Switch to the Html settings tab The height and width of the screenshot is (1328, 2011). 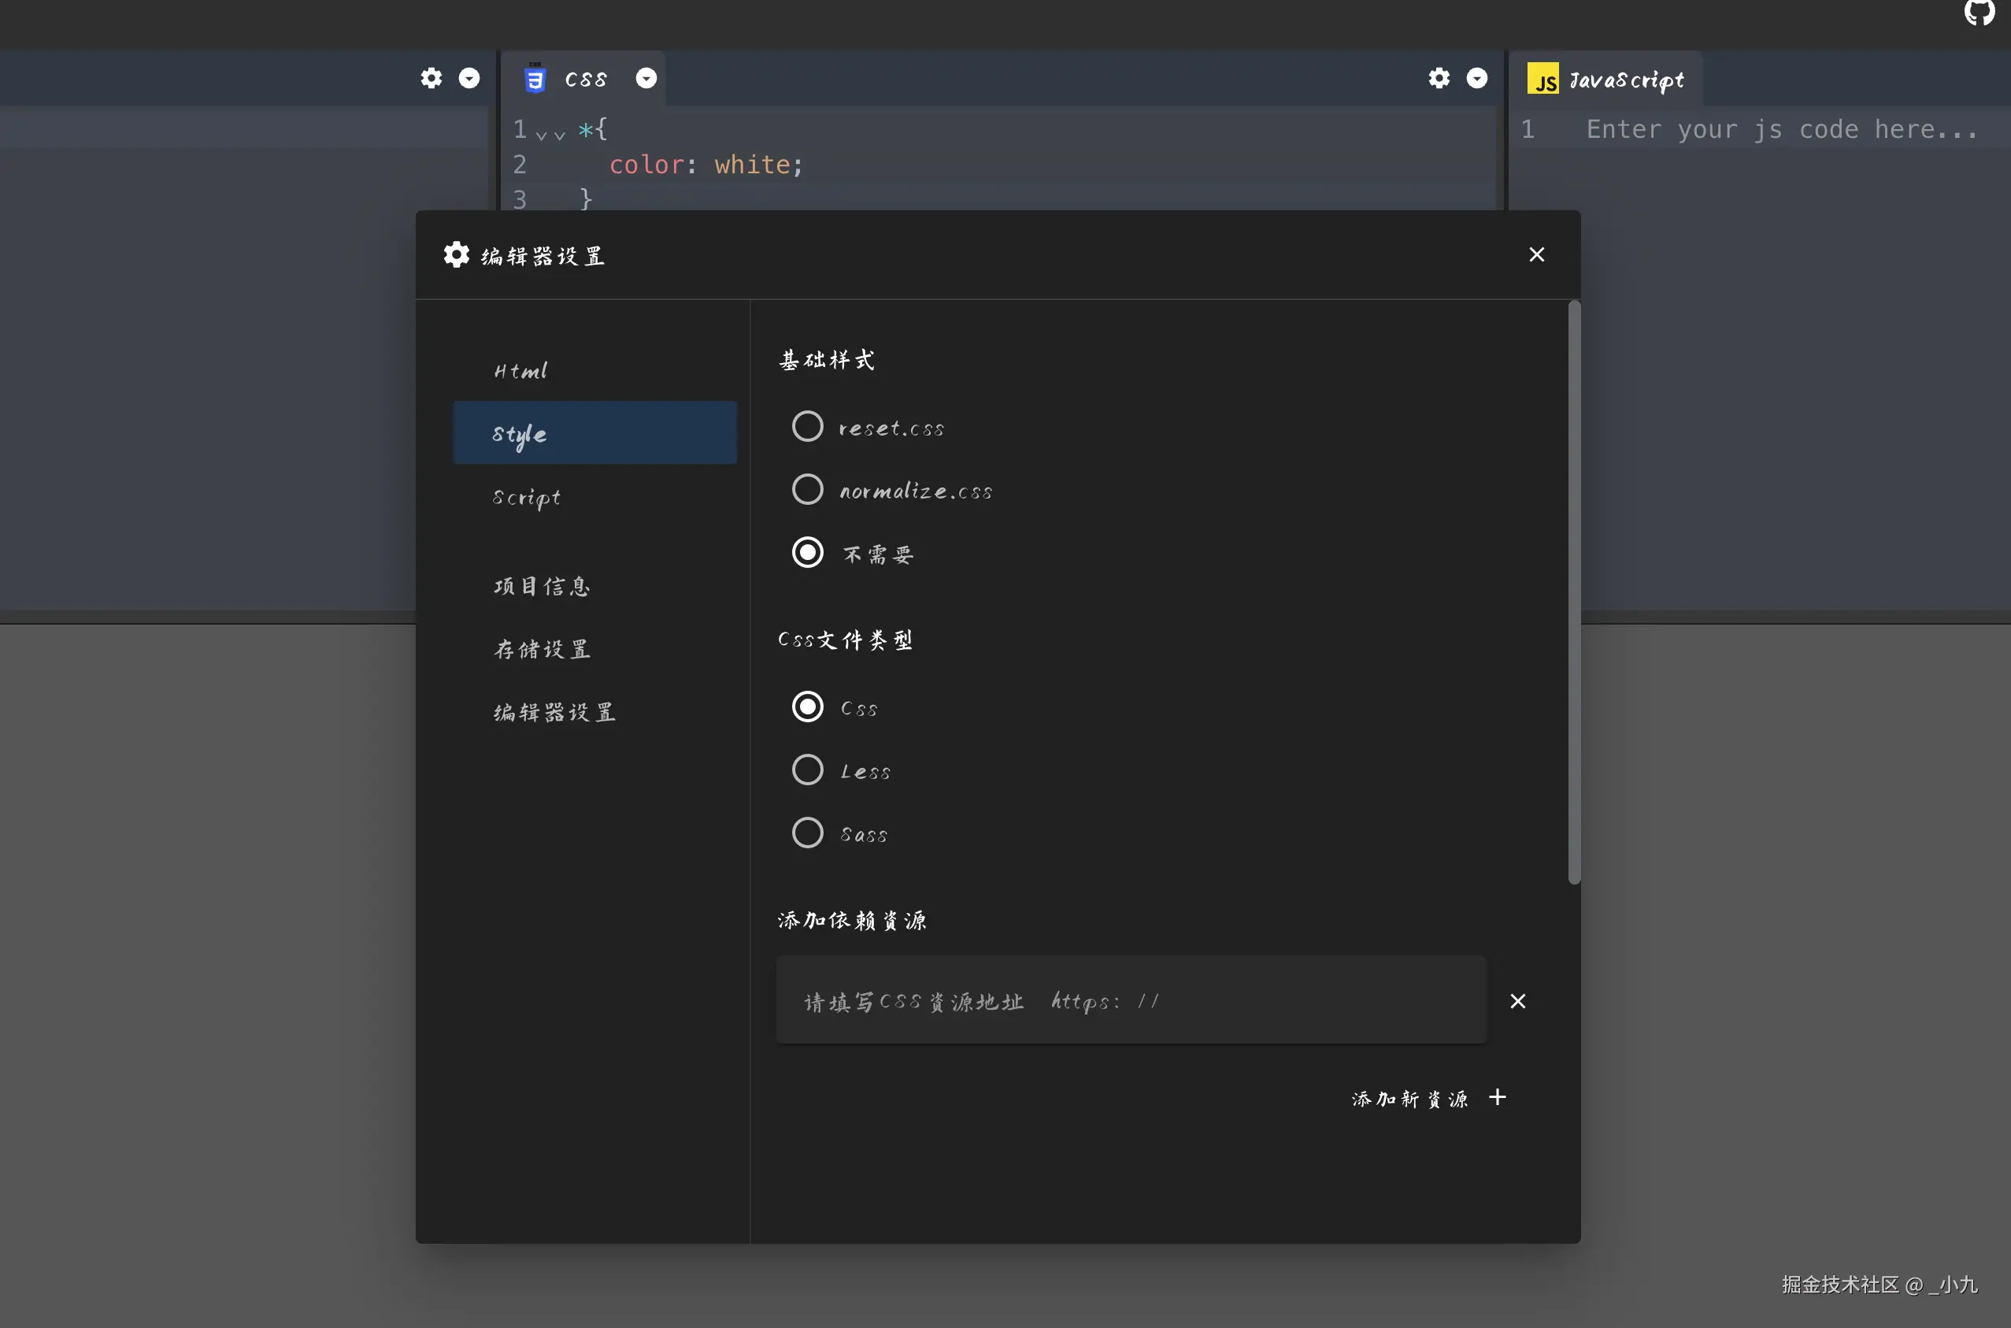click(x=521, y=371)
